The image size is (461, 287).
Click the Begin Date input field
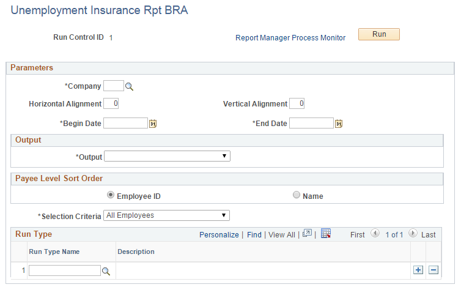(125, 123)
